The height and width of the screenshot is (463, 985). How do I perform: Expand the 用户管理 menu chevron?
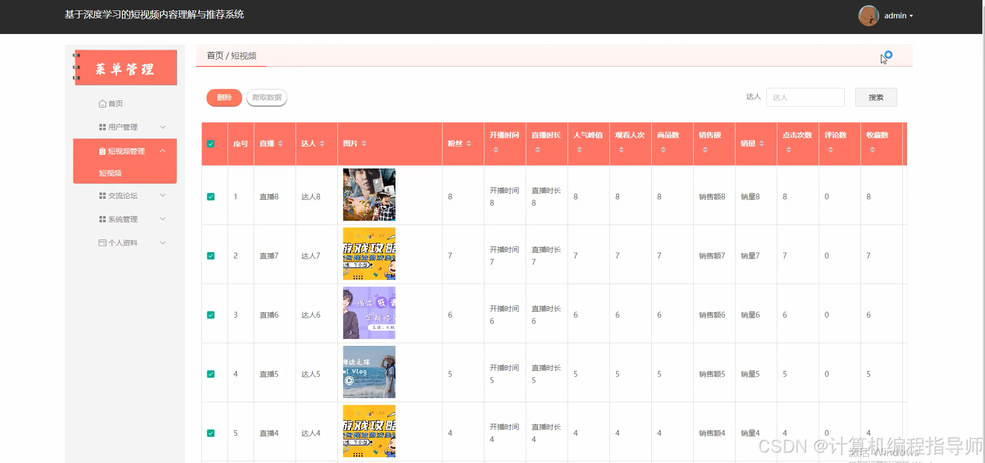[x=163, y=127]
